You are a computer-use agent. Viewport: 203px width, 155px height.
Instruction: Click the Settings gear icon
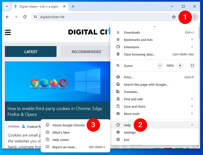[x=118, y=132]
